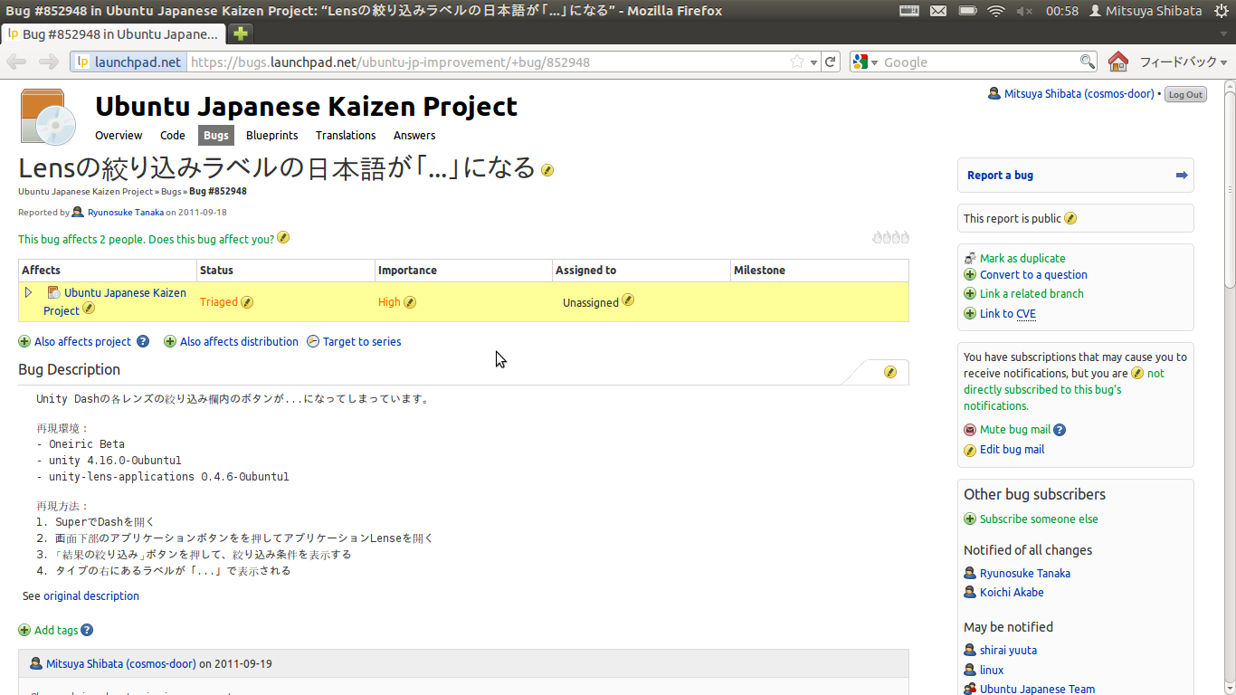Click pencil icon next to 'Does this bug affect you?'

283,238
